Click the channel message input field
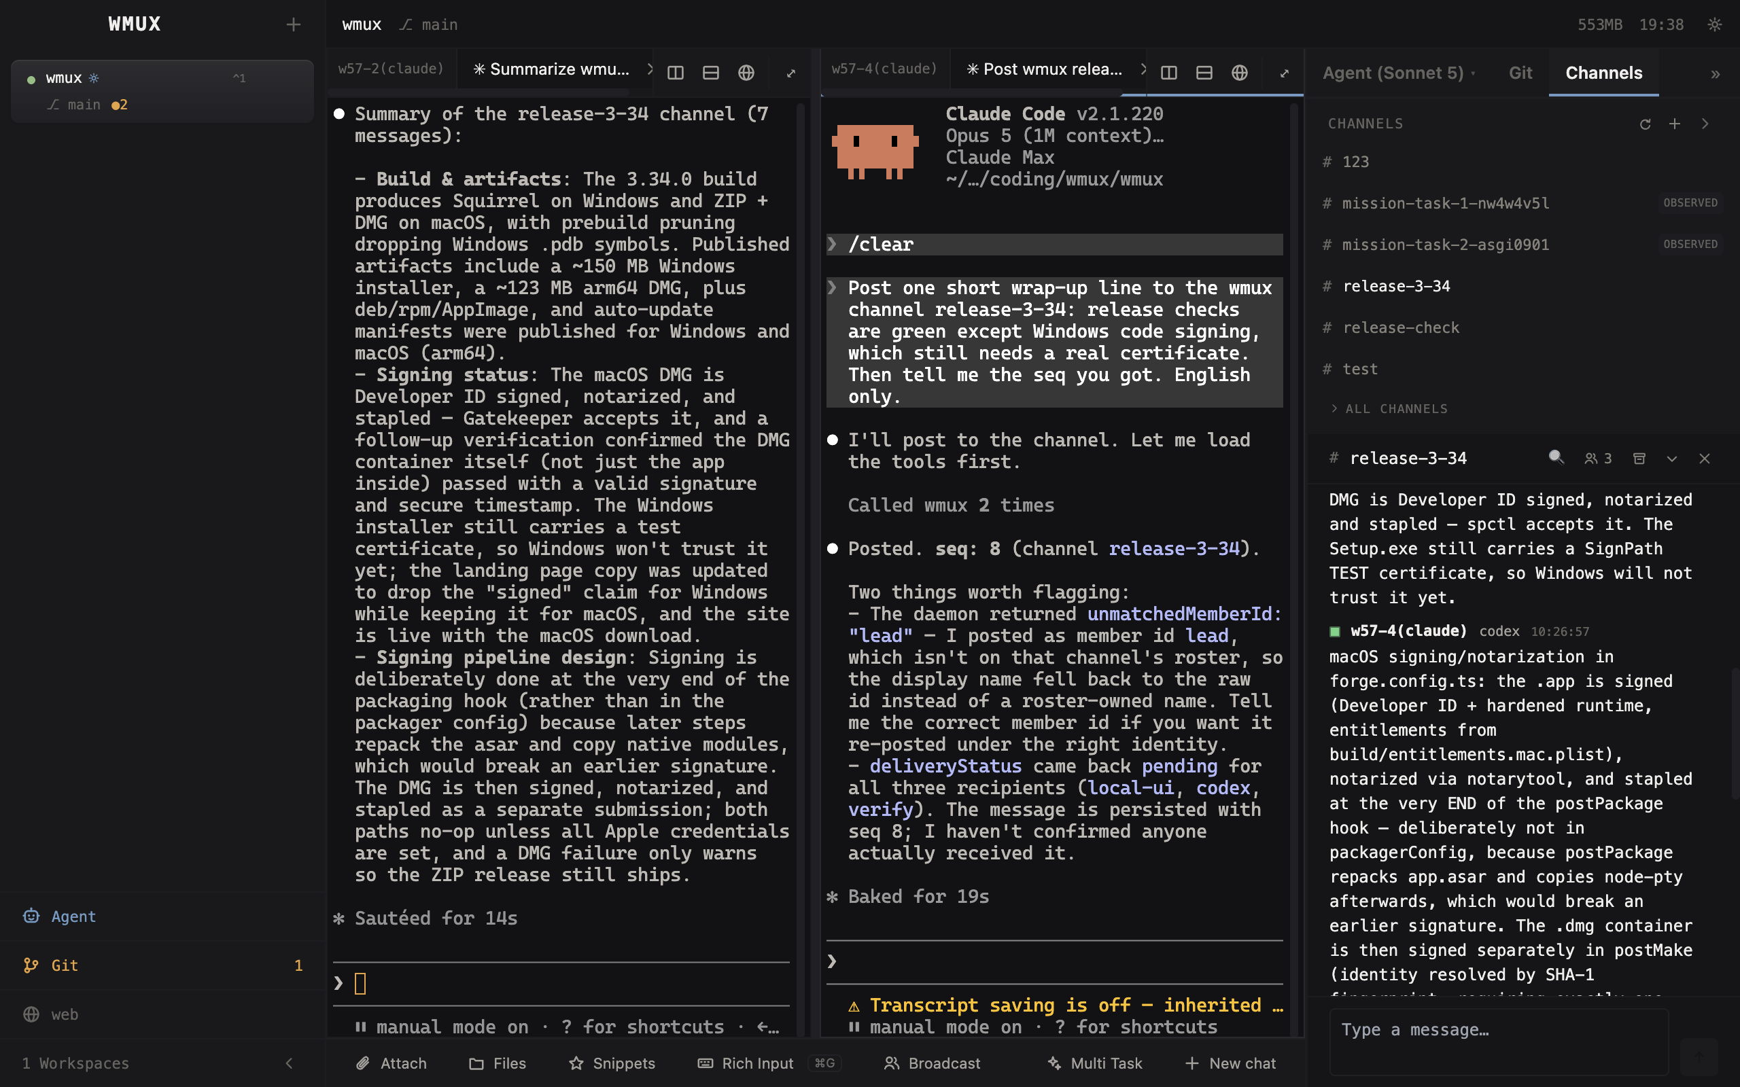This screenshot has height=1087, width=1740. pyautogui.click(x=1499, y=1041)
